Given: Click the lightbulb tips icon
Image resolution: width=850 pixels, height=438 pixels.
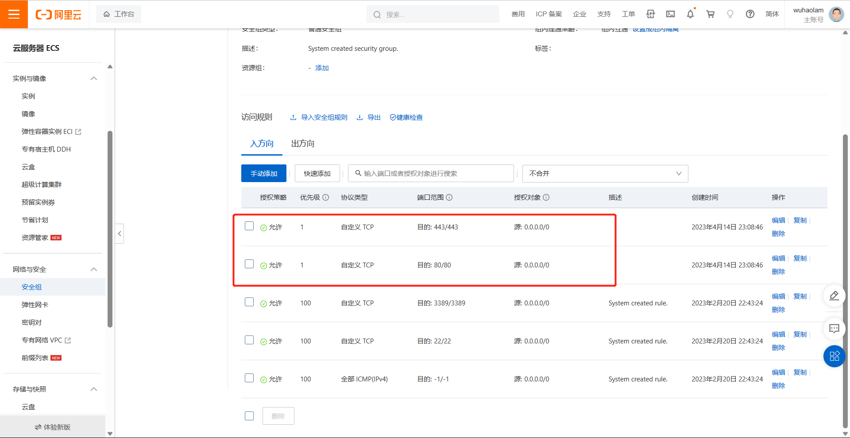Looking at the screenshot, I should coord(730,14).
